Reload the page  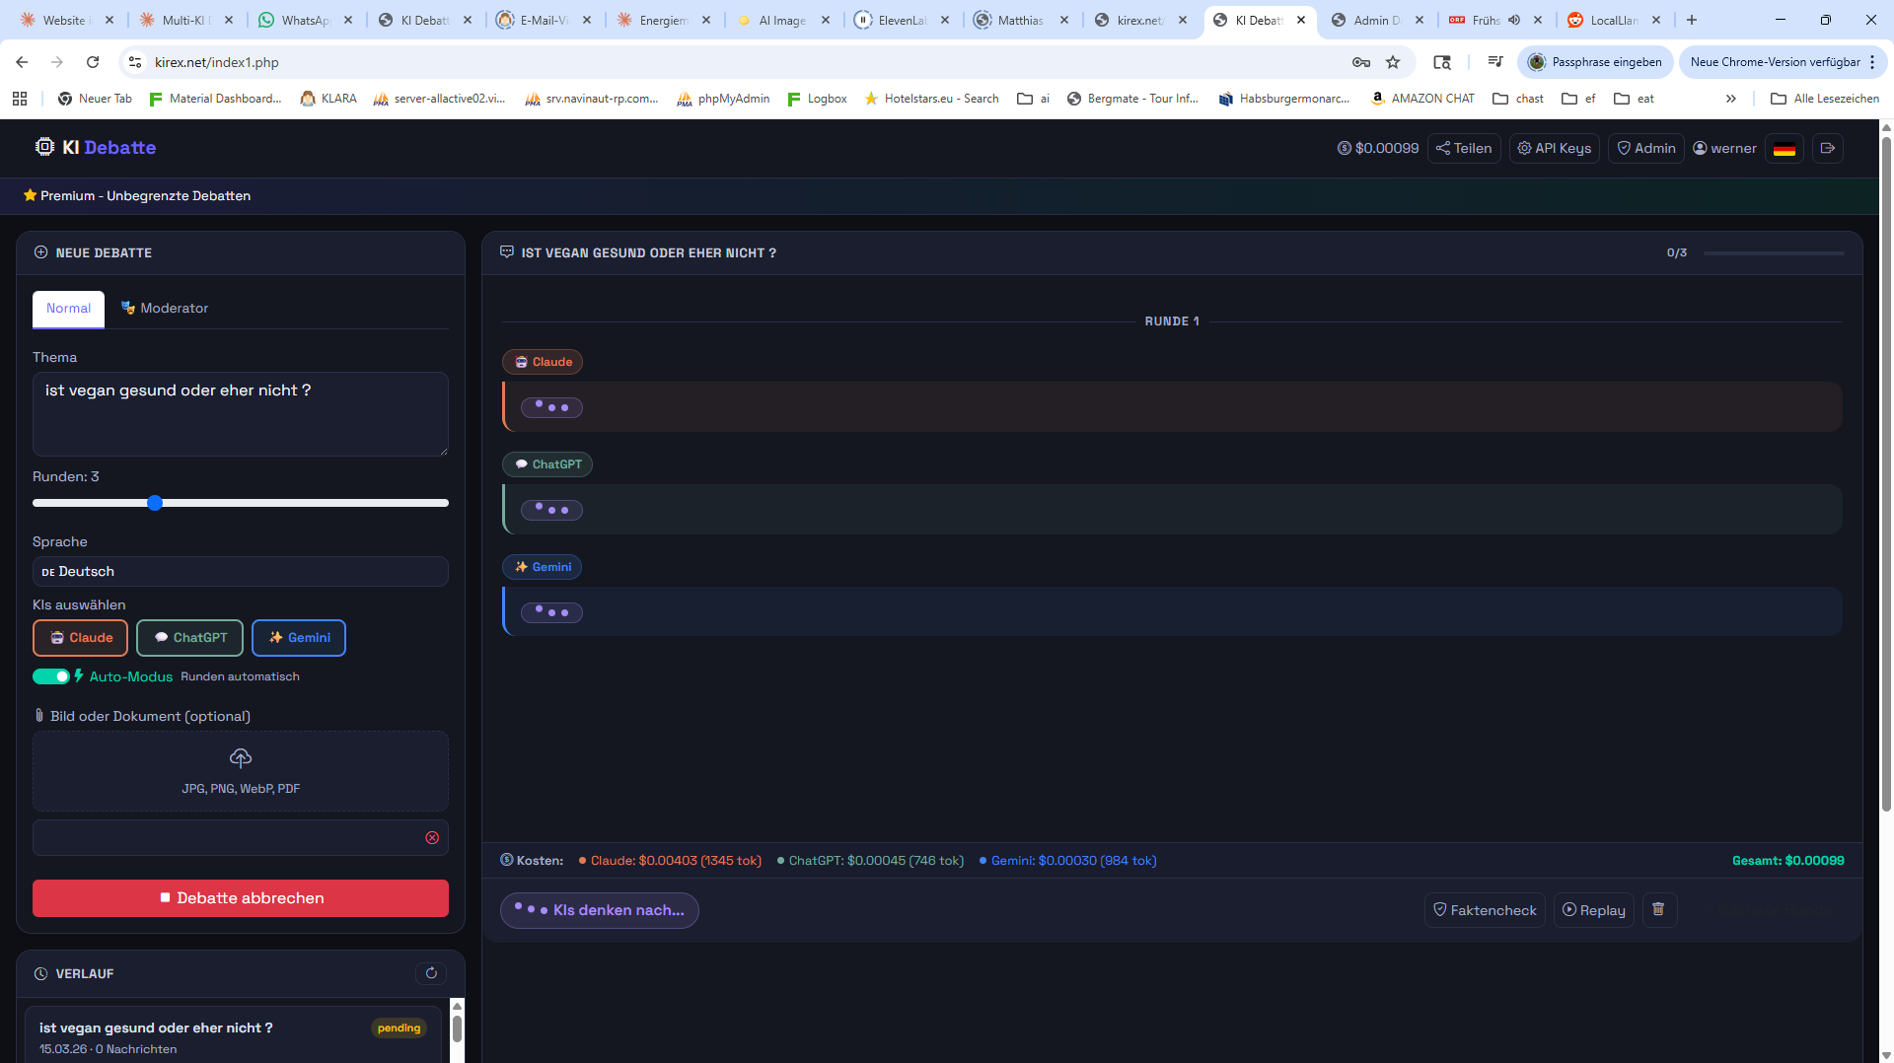[x=93, y=62]
